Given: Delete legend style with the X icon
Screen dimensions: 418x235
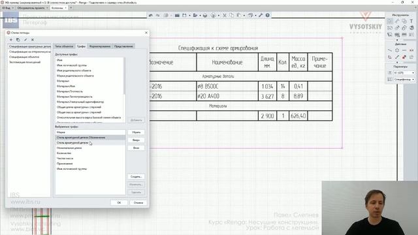Looking at the screenshot, I should click(33, 40).
